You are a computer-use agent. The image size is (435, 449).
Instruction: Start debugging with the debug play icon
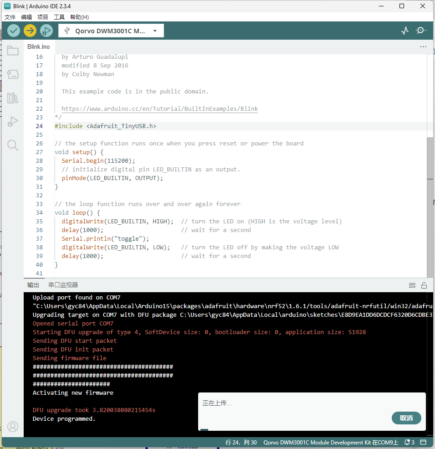click(x=46, y=31)
